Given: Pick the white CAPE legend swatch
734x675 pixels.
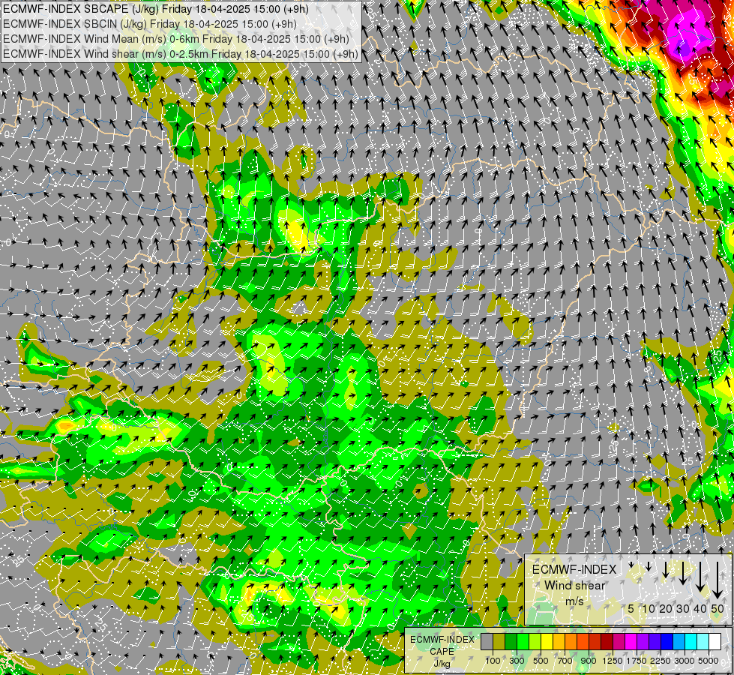Looking at the screenshot, I should pyautogui.click(x=715, y=641).
